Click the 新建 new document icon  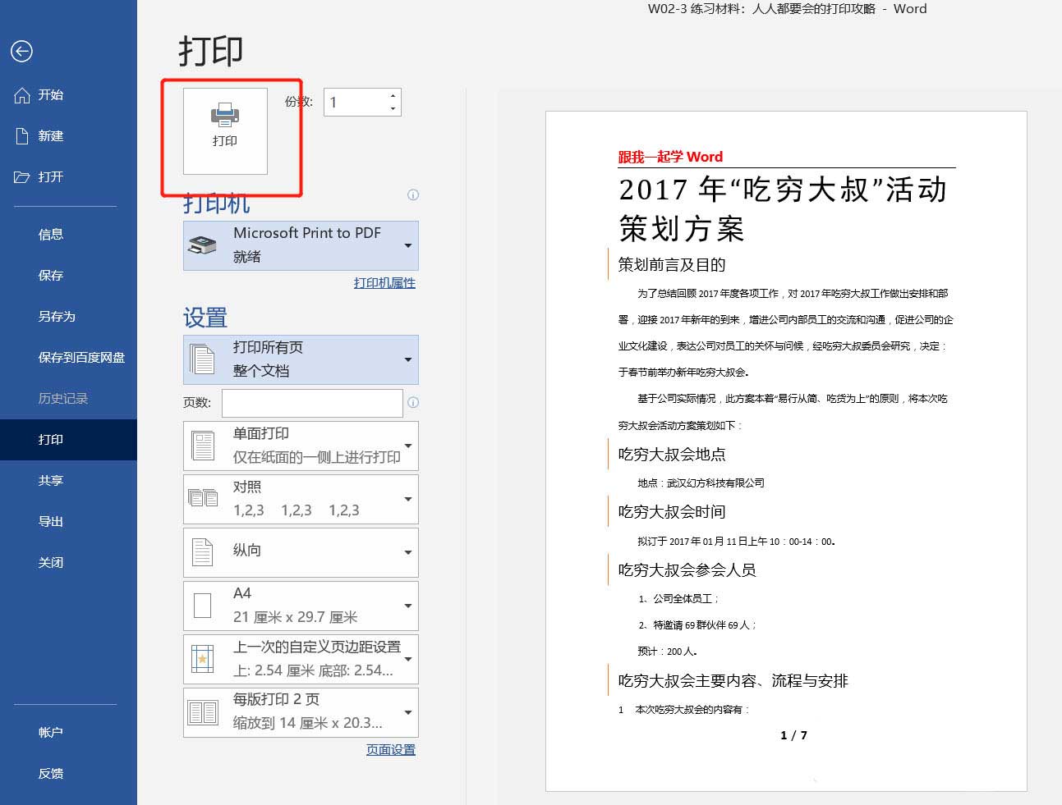pyautogui.click(x=22, y=135)
